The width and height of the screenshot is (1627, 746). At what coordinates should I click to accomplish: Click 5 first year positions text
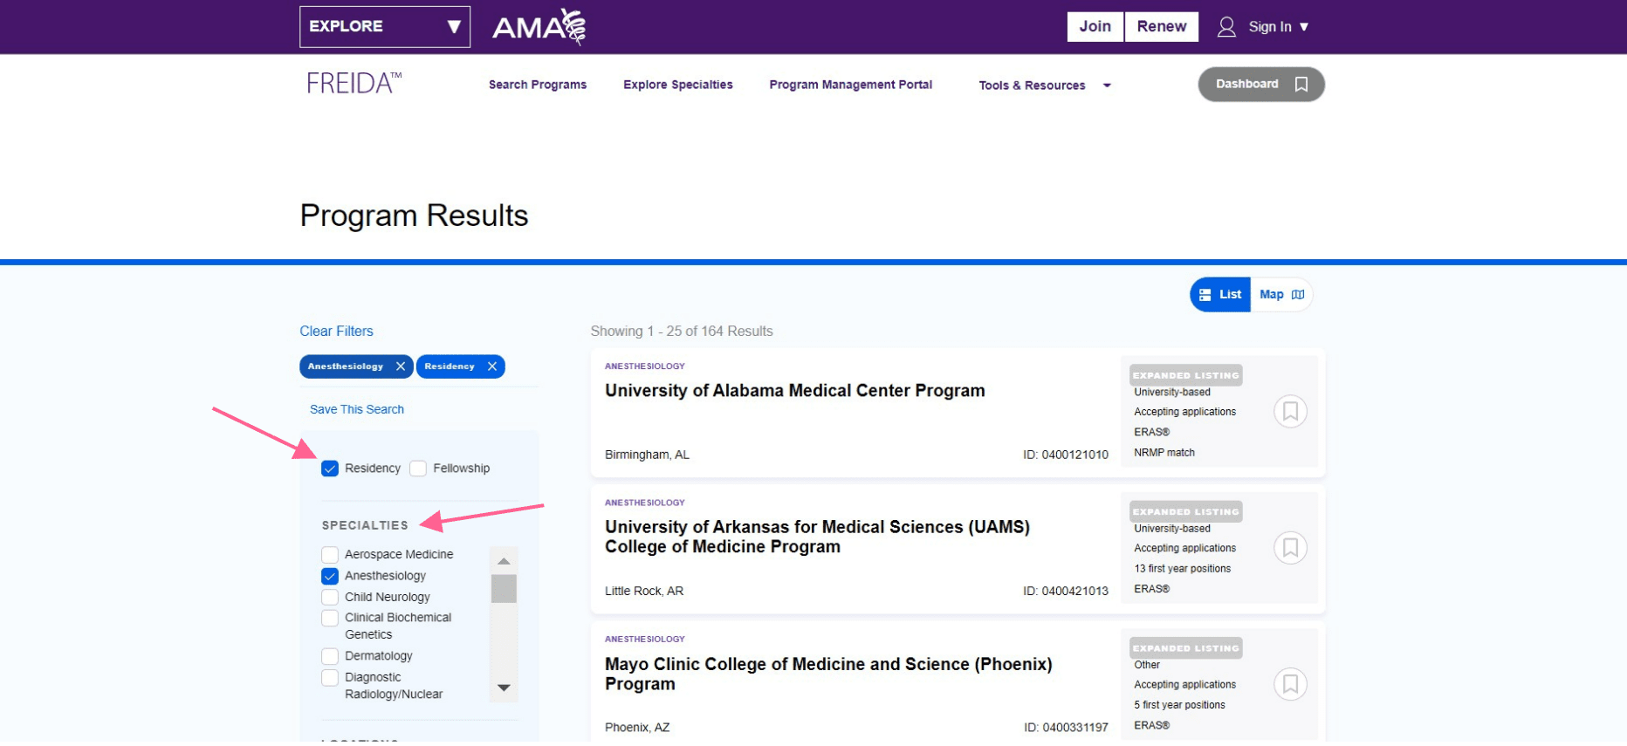click(x=1179, y=705)
